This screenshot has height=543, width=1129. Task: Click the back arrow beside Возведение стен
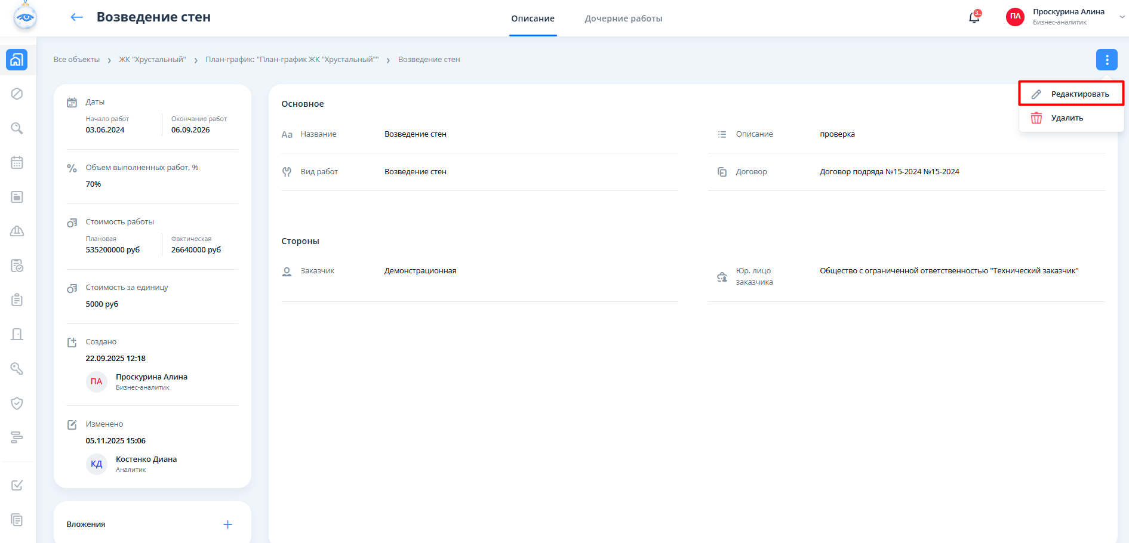76,17
